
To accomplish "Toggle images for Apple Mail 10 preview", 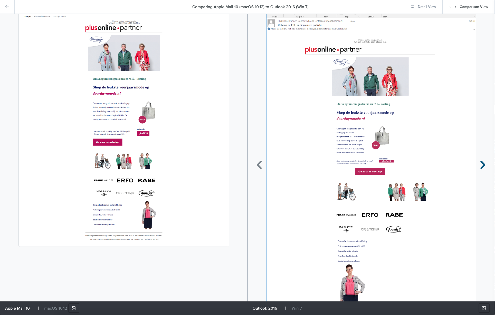I will 74,308.
